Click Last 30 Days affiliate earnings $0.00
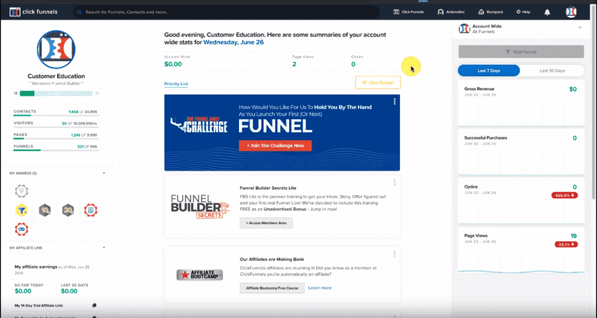This screenshot has height=318, width=597. (69, 291)
